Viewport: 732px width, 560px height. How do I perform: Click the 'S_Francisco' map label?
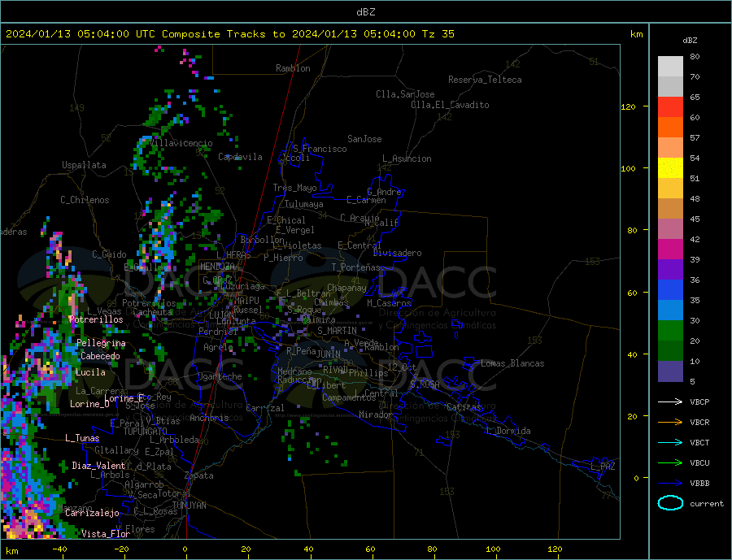pos(320,149)
